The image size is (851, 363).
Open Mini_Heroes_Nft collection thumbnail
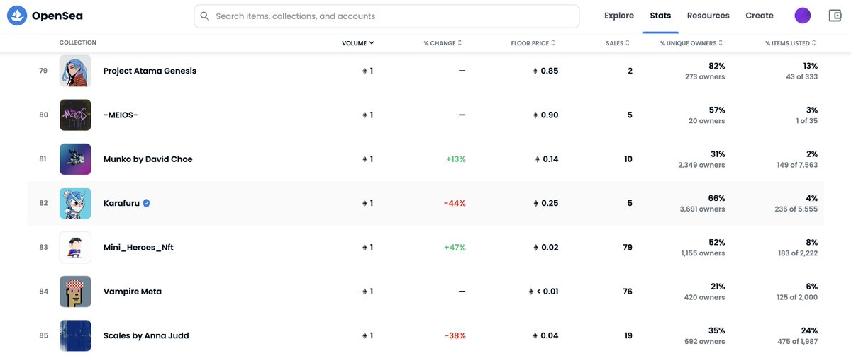click(x=75, y=248)
